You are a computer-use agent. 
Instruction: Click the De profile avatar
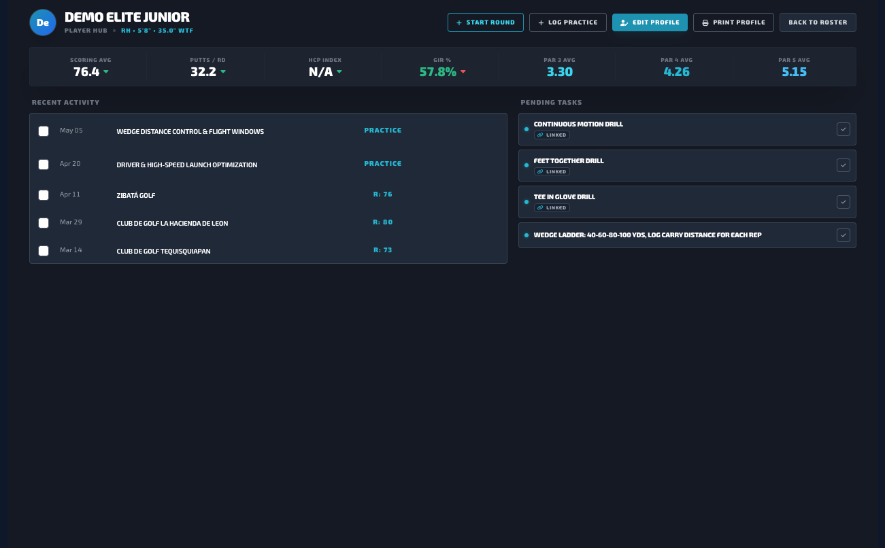click(43, 22)
